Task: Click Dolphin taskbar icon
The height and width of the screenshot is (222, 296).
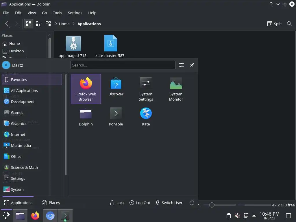Action: click(x=20, y=216)
